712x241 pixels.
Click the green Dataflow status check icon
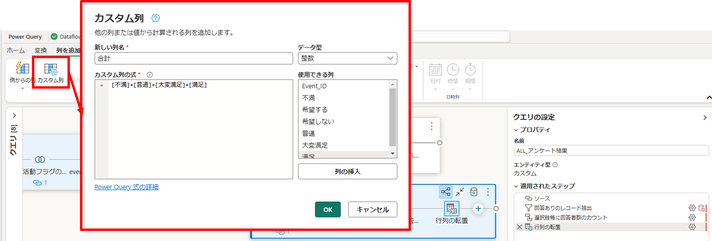pyautogui.click(x=54, y=37)
